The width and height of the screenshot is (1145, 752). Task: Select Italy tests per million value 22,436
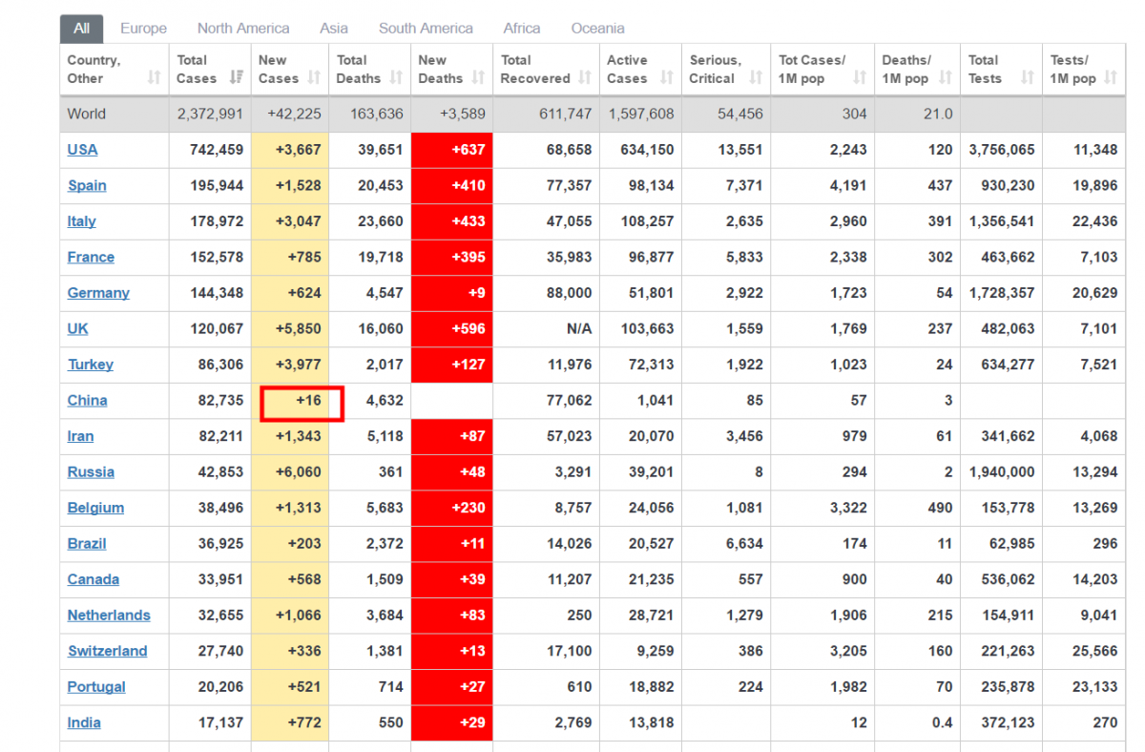[x=1094, y=221]
